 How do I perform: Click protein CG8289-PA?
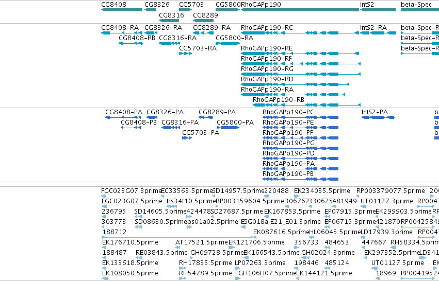click(x=206, y=117)
